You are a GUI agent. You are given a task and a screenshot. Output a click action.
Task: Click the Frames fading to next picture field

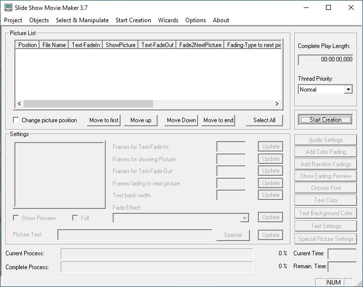point(231,183)
